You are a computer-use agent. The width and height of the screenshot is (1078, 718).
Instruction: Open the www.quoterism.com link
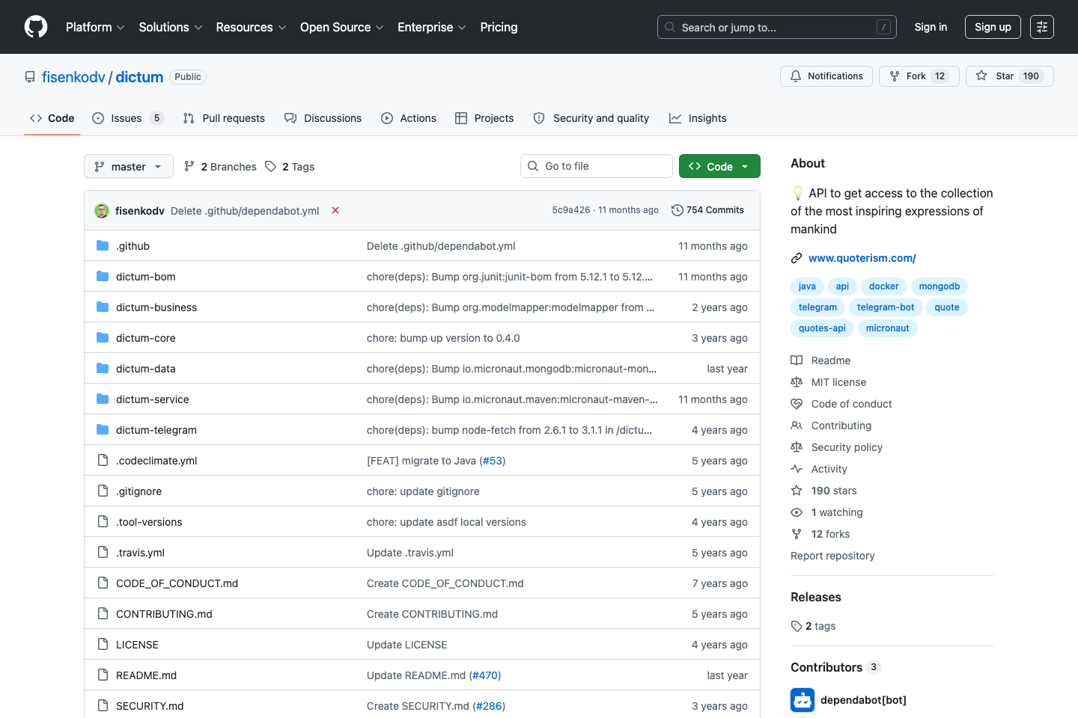[862, 258]
